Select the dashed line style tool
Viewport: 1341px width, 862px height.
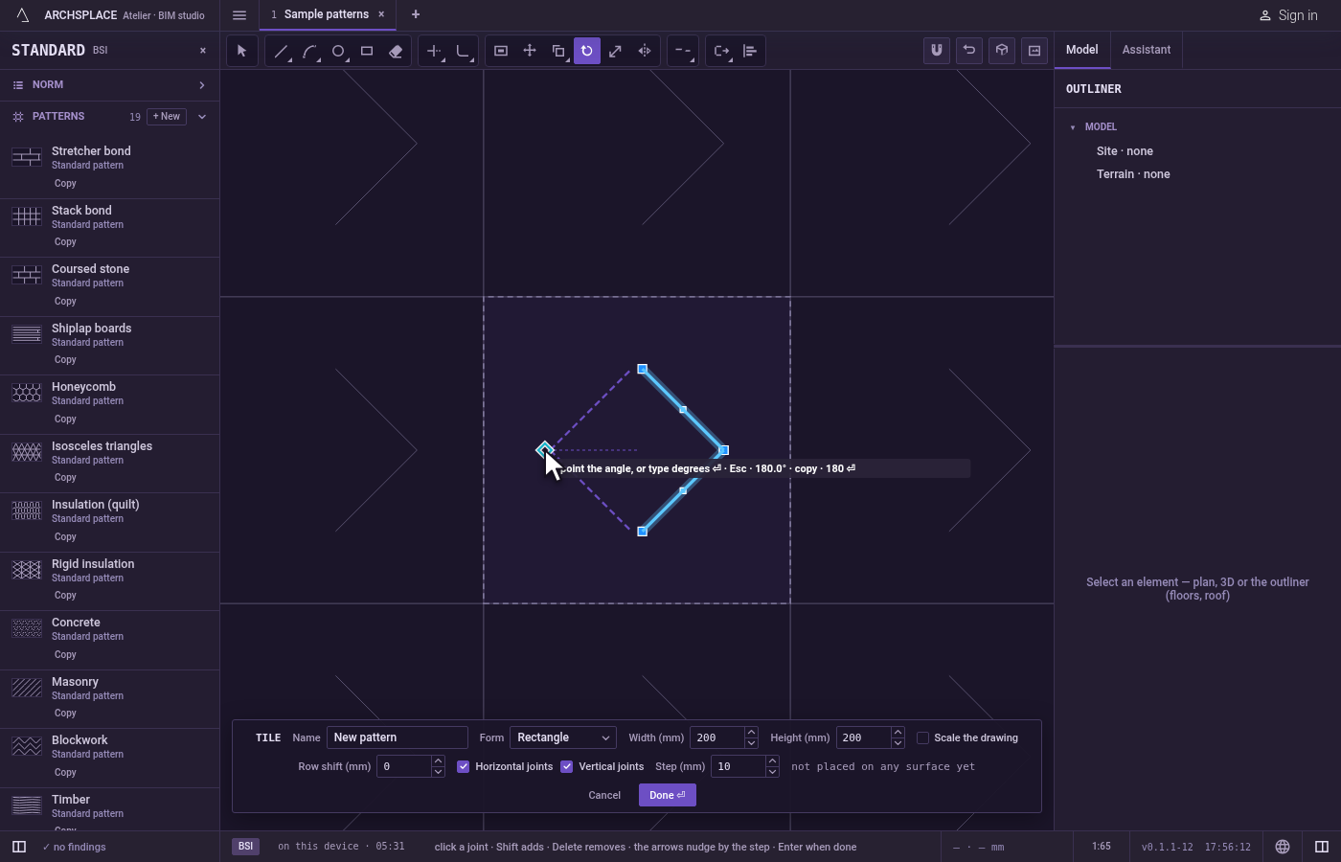point(682,51)
